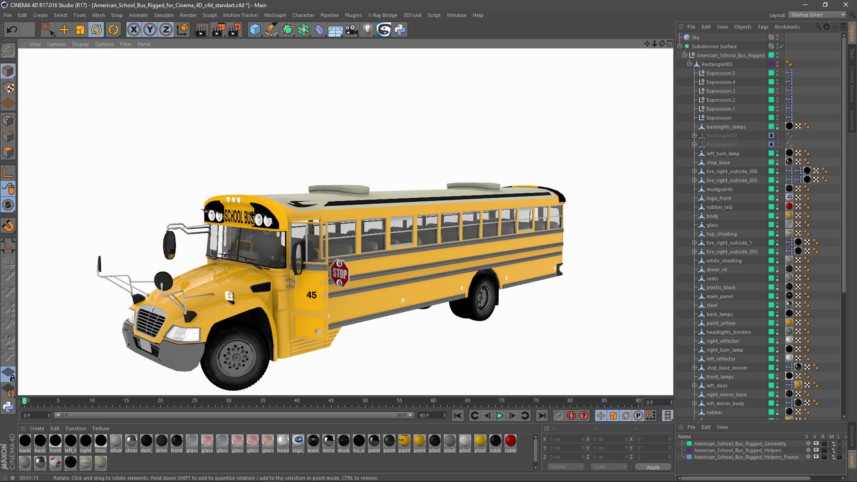Image resolution: width=857 pixels, height=482 pixels.
Task: Open the Character menu
Action: pos(303,15)
